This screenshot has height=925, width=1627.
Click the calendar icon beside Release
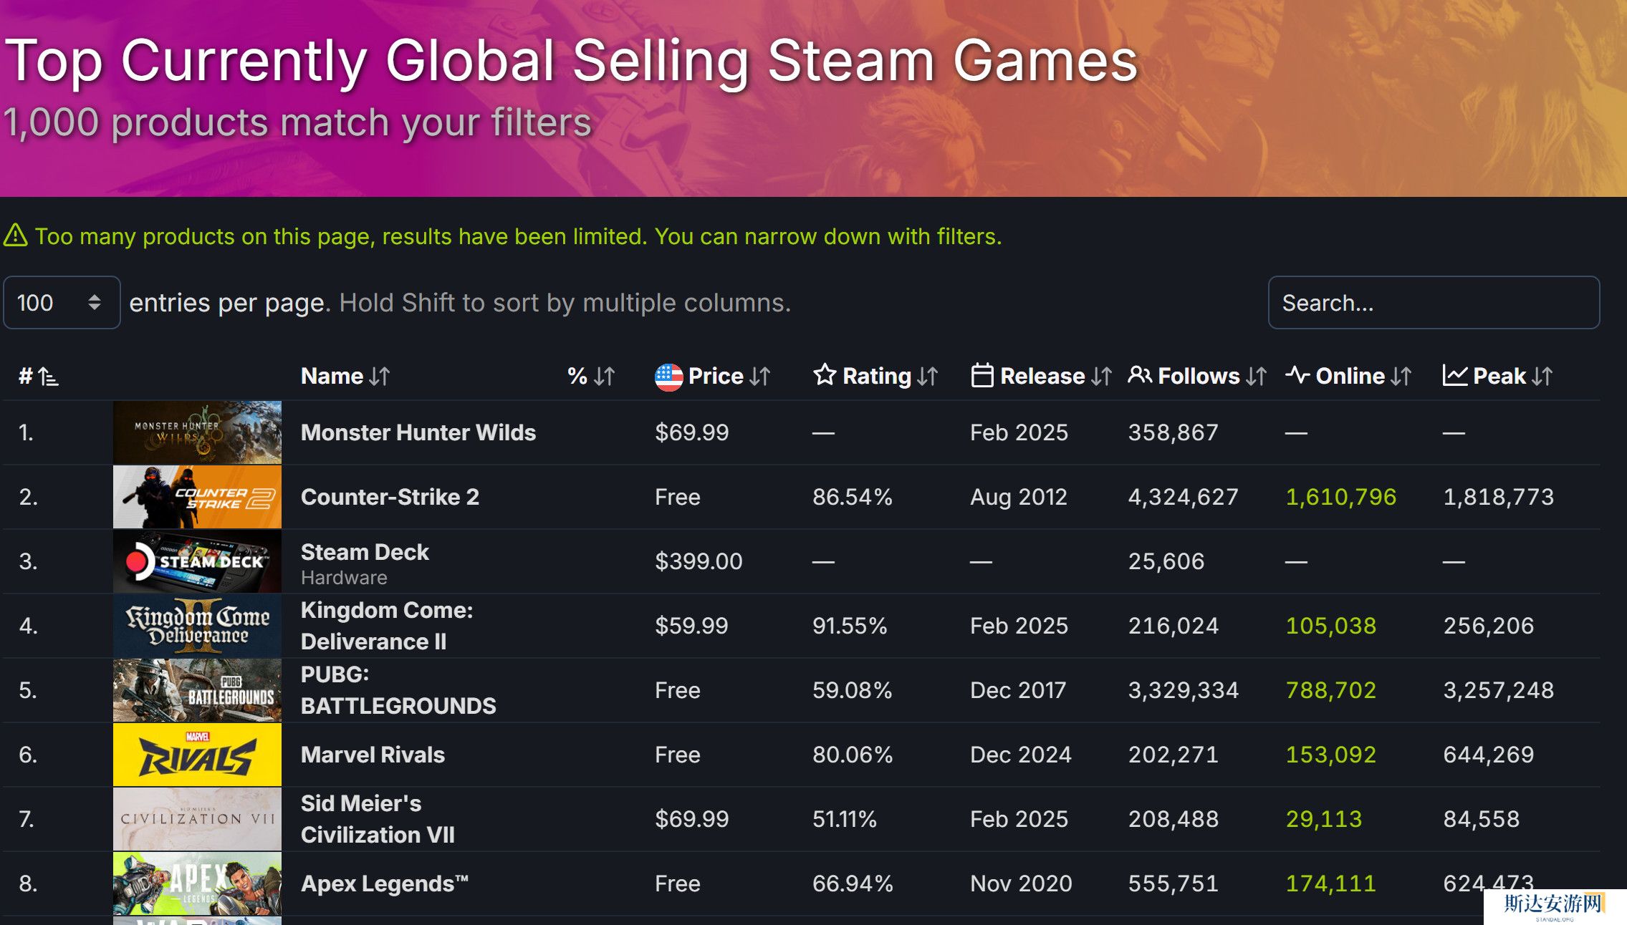pyautogui.click(x=982, y=376)
